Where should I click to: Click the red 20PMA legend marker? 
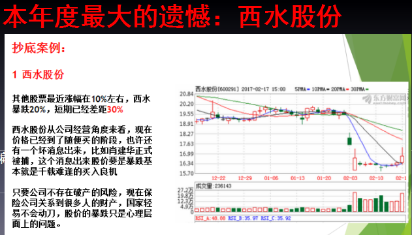click(x=347, y=89)
